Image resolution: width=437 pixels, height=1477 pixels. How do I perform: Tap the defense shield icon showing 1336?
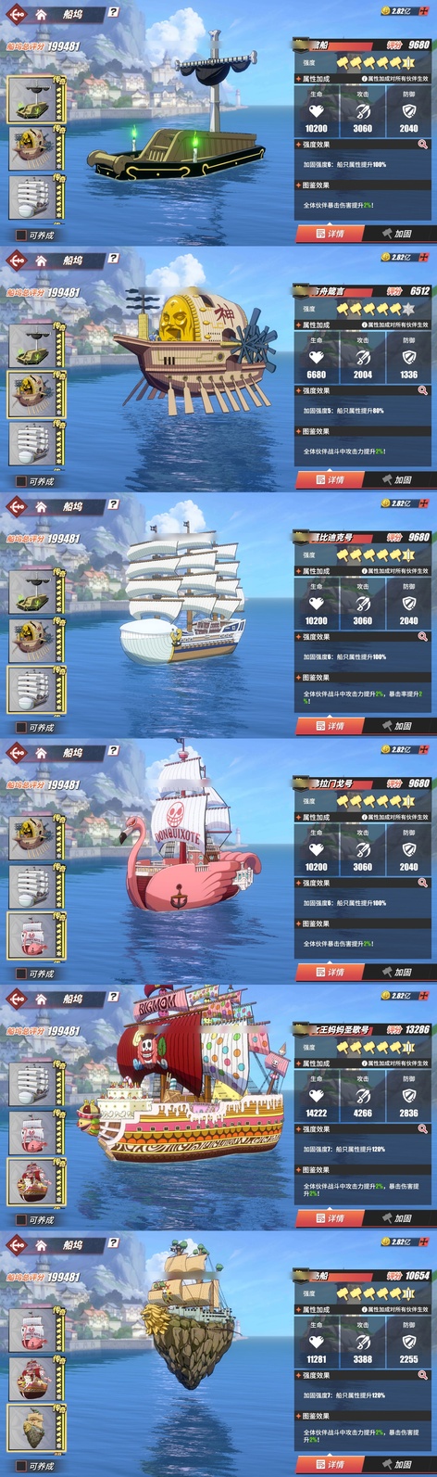(x=409, y=357)
